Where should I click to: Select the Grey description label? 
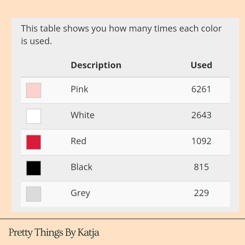[x=80, y=193]
